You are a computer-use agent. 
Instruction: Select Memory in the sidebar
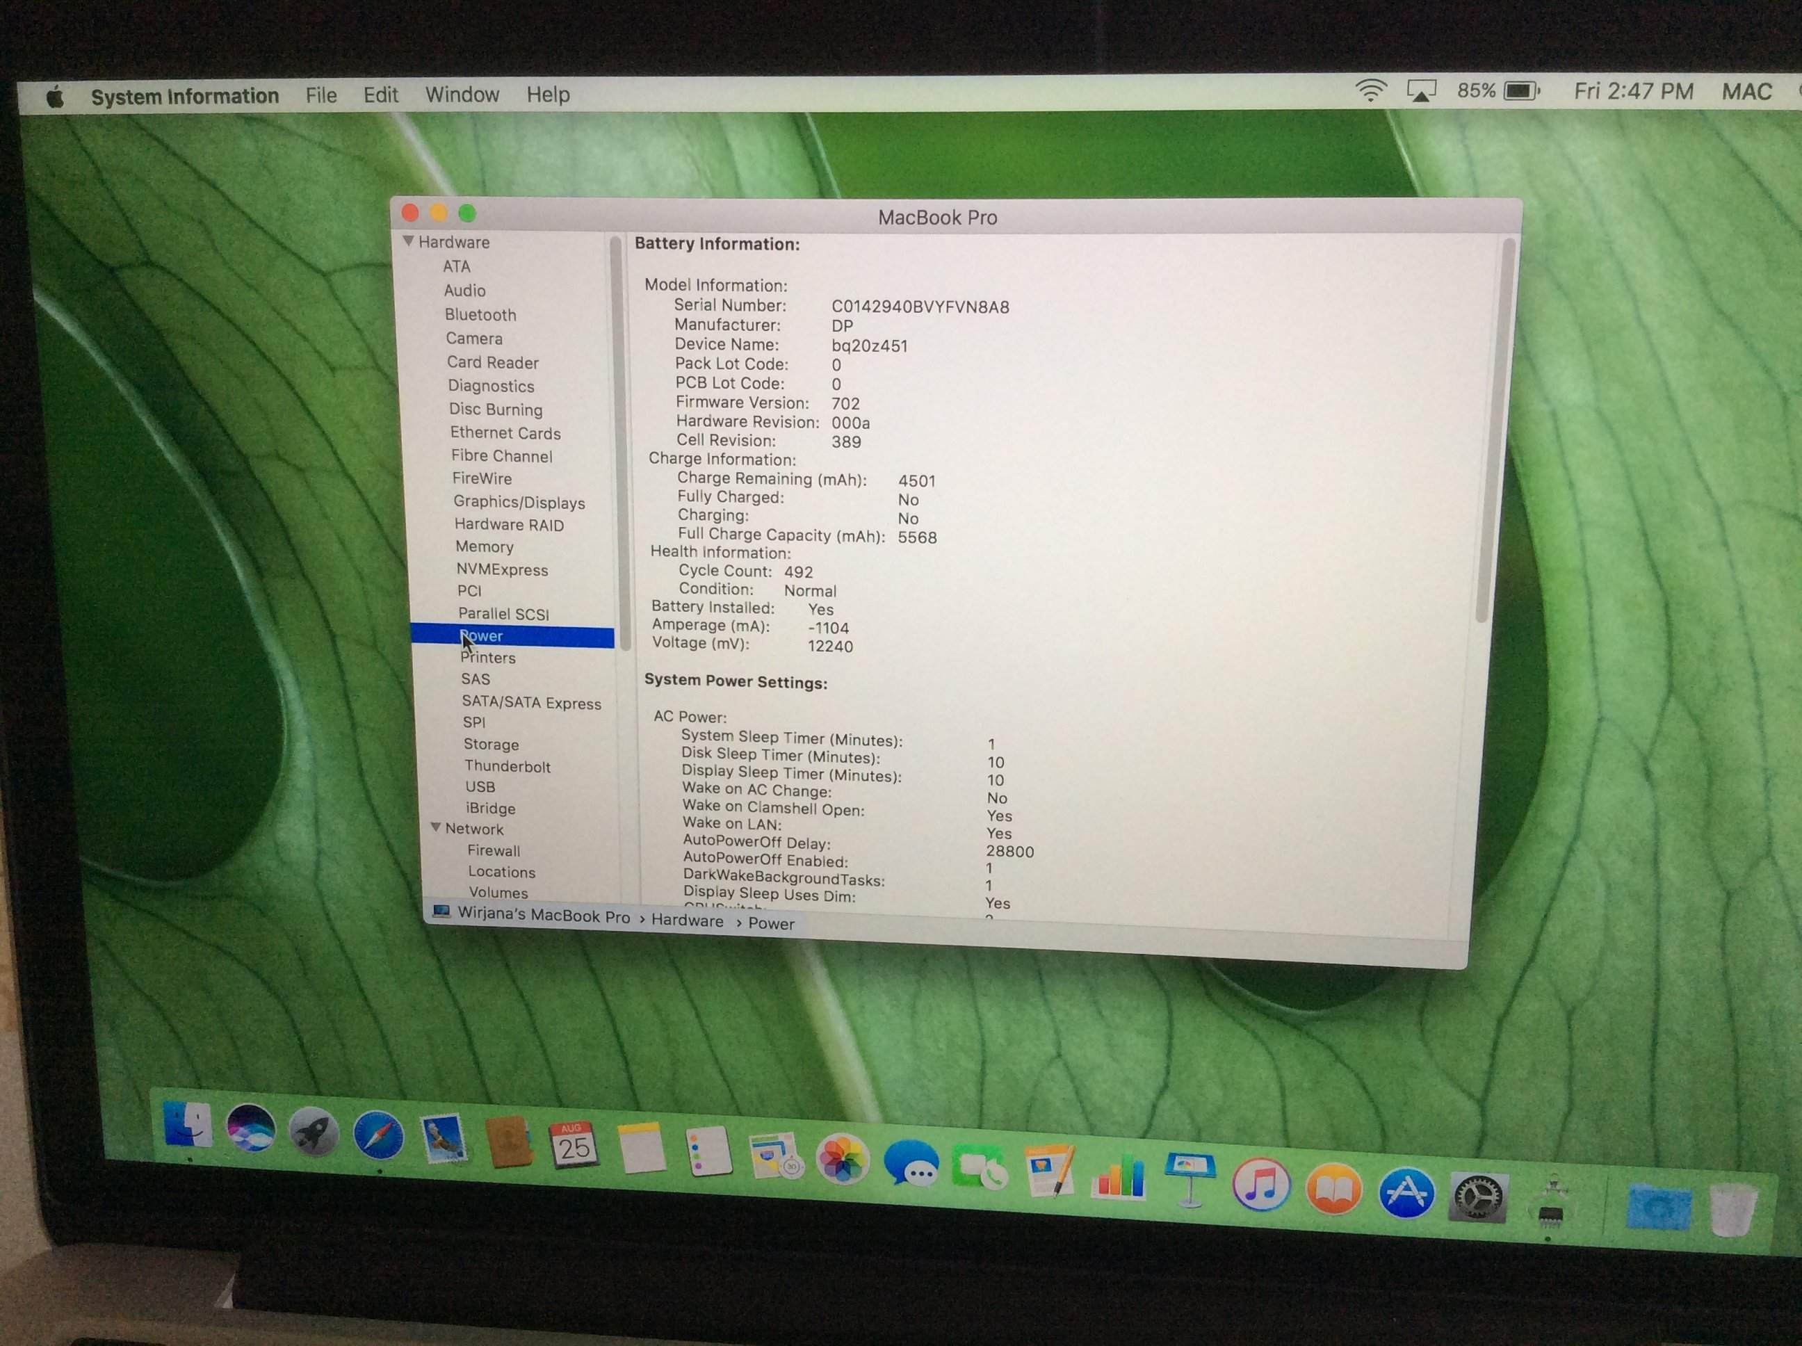tap(485, 546)
